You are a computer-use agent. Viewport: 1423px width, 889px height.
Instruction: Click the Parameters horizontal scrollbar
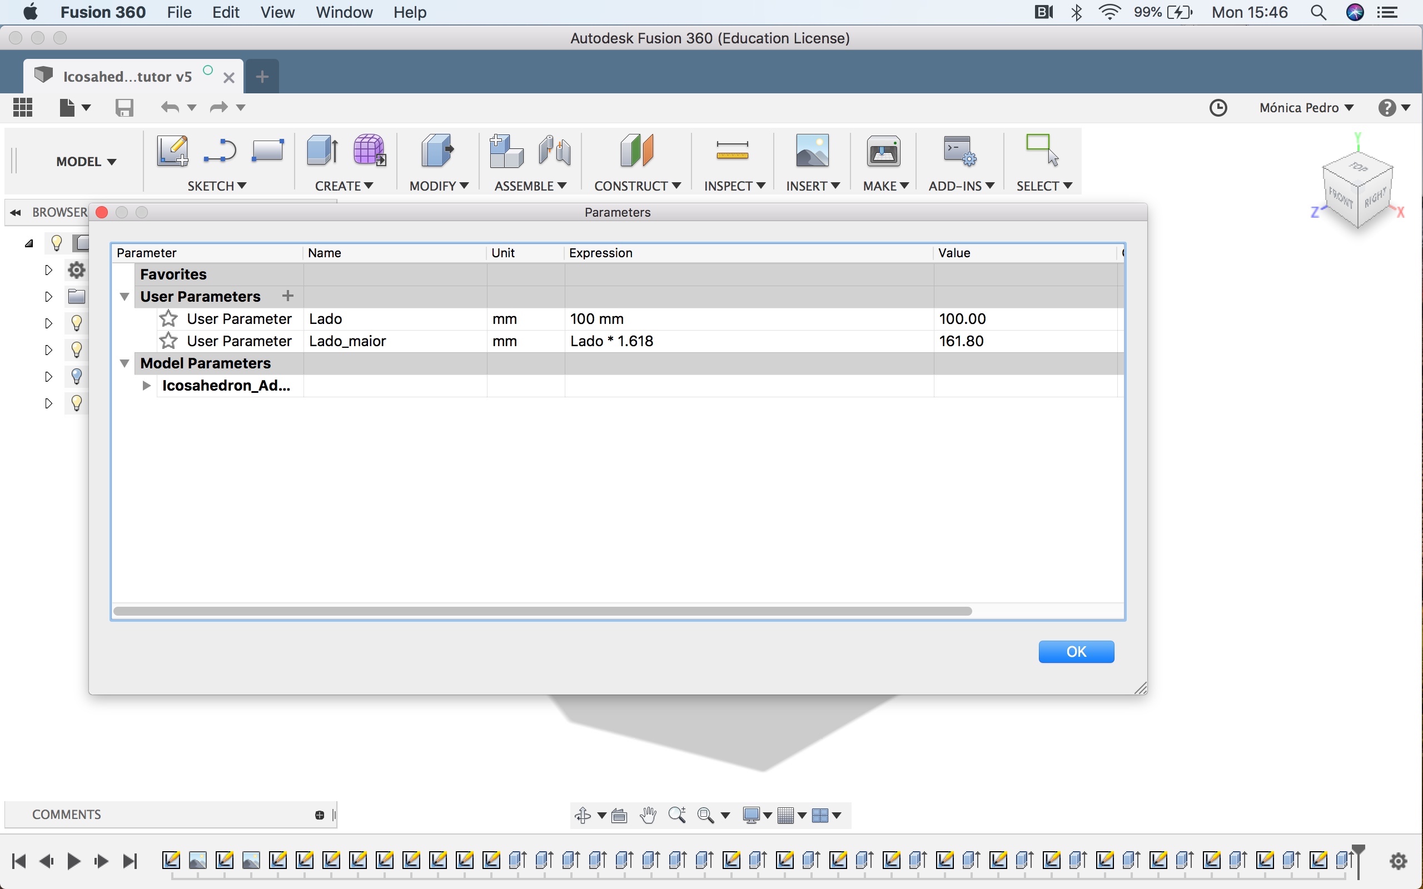tap(542, 612)
